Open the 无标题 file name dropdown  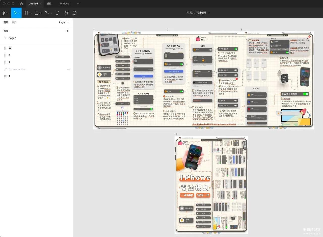[209, 13]
